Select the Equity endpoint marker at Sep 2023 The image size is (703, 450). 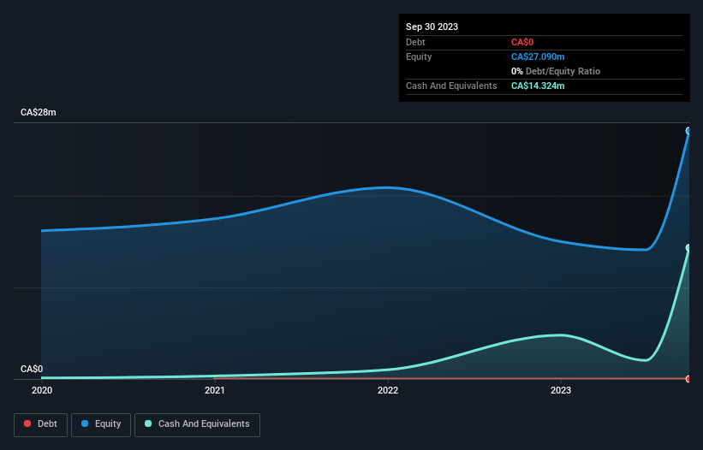click(688, 131)
